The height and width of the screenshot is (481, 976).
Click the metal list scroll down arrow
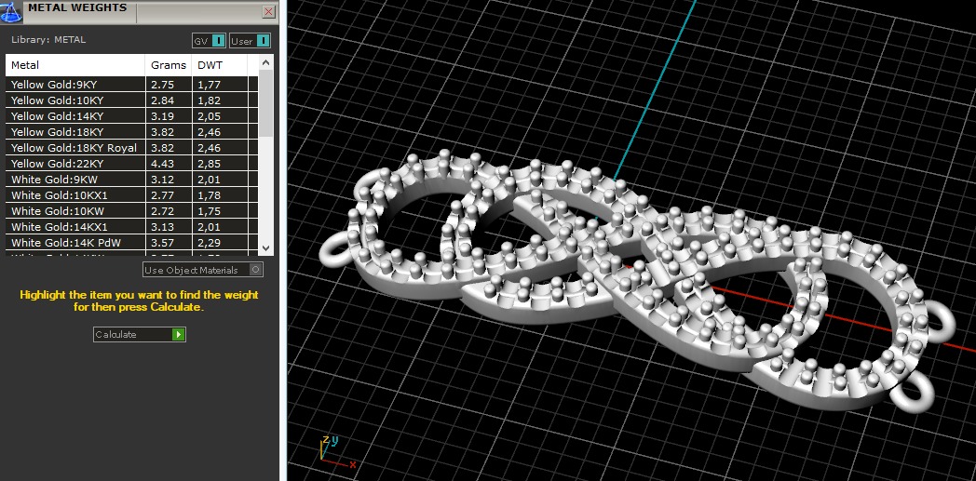(x=265, y=247)
